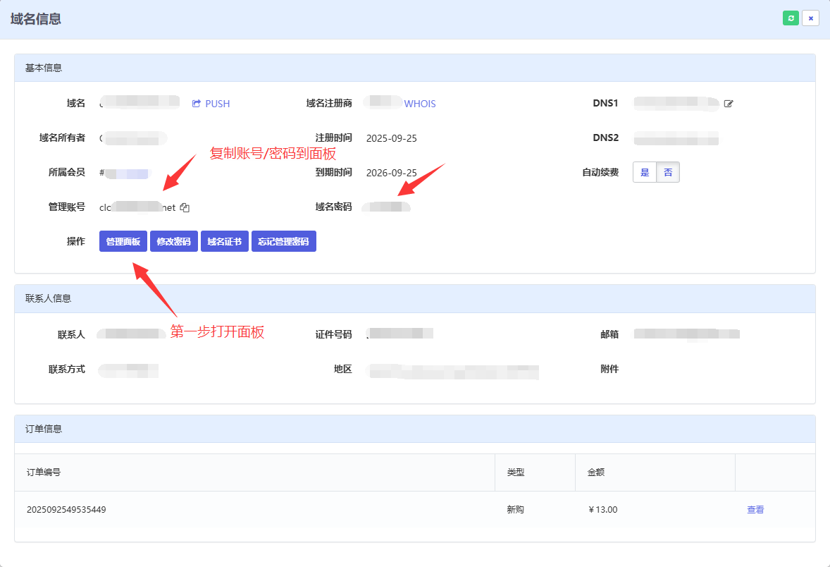Click the 域名证书 button

[x=224, y=241]
